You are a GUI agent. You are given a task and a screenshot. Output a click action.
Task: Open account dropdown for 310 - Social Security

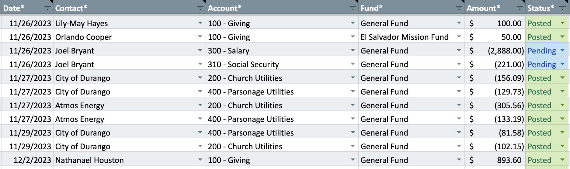[353, 64]
